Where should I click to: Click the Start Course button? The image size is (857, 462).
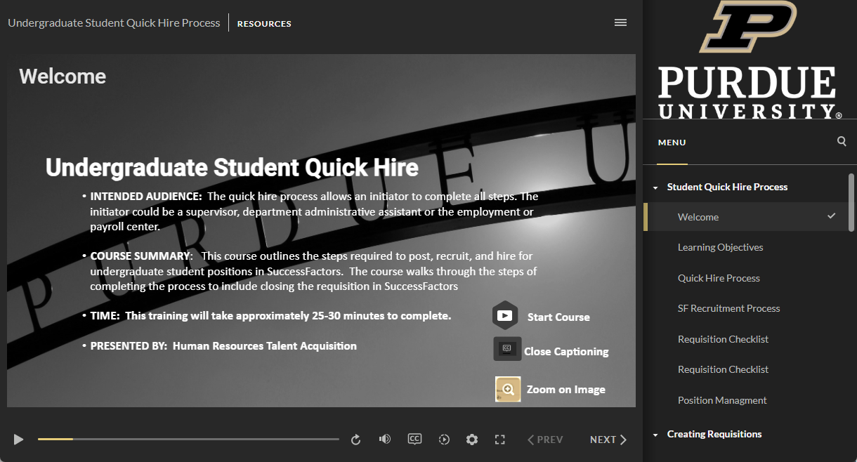pos(505,315)
